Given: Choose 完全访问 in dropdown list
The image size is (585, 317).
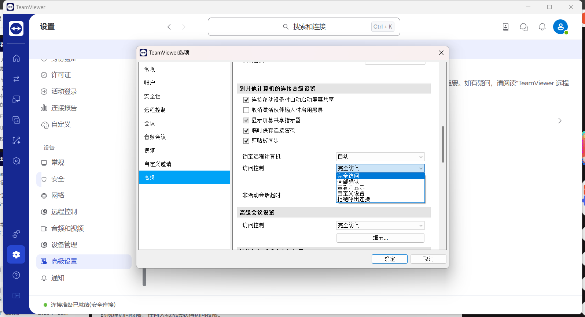Looking at the screenshot, I should click(380, 176).
